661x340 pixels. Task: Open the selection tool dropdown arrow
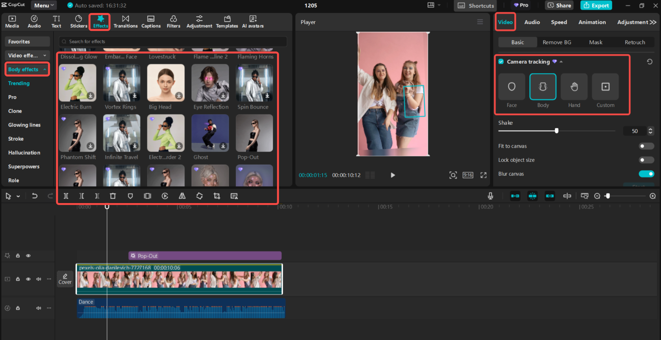tap(18, 196)
